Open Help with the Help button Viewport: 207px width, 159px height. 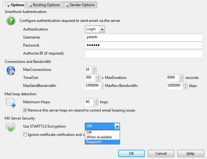190,153
